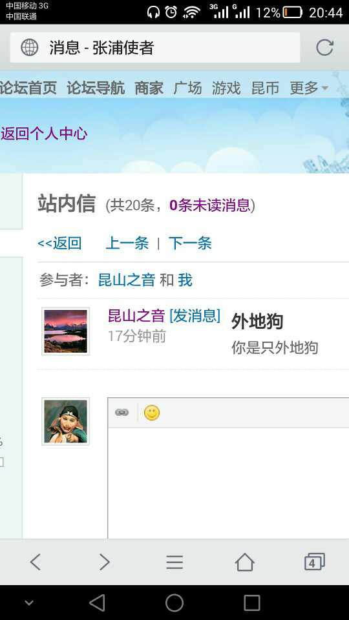Open the smiley emoticon picker
Screen dimensions: 349x620
tap(151, 413)
